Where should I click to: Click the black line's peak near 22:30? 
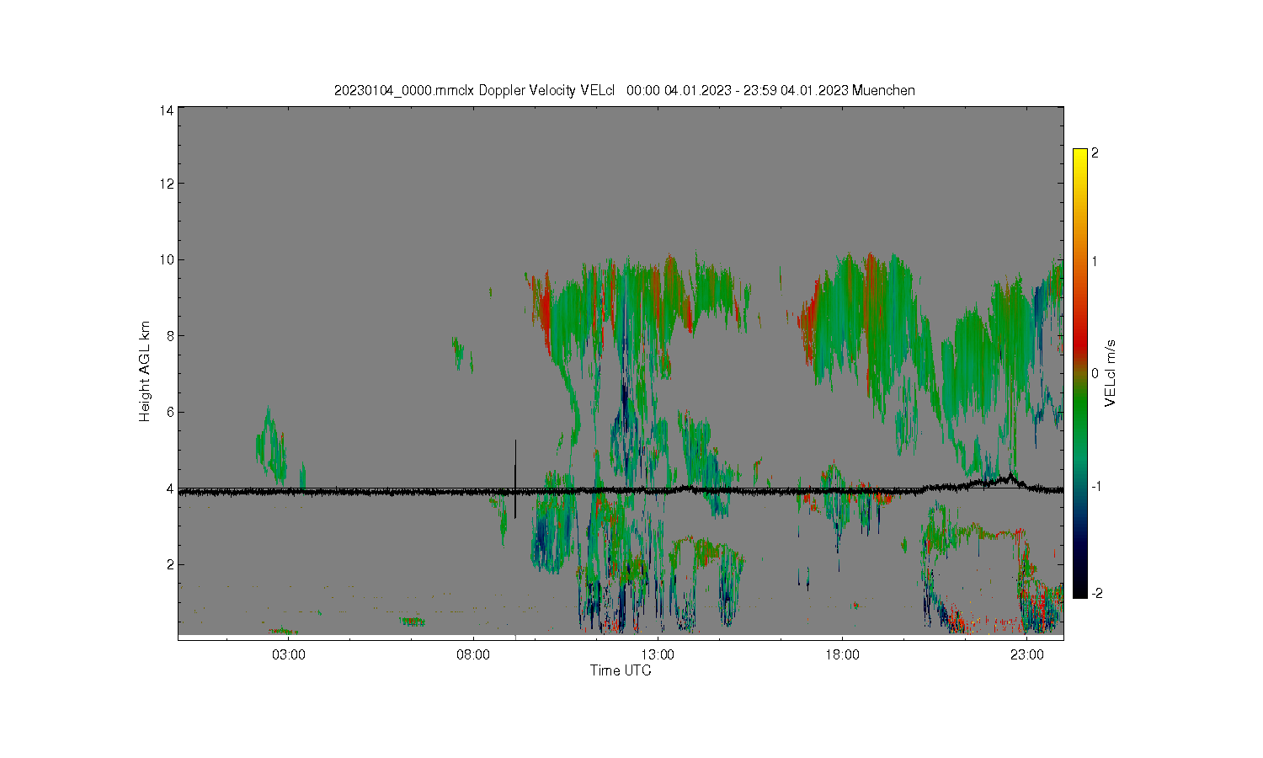point(1010,476)
